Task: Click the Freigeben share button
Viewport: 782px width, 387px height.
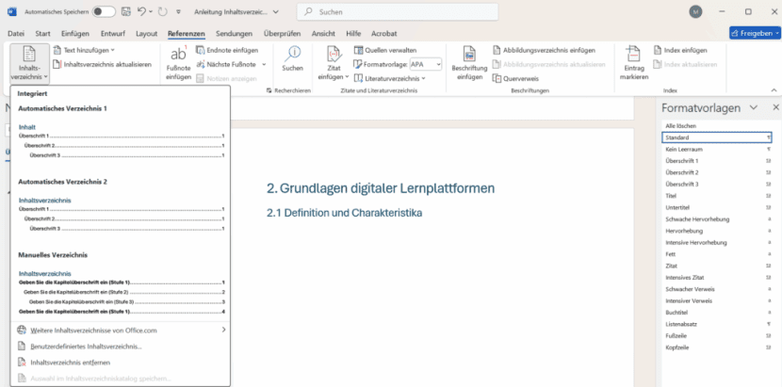Action: [754, 33]
